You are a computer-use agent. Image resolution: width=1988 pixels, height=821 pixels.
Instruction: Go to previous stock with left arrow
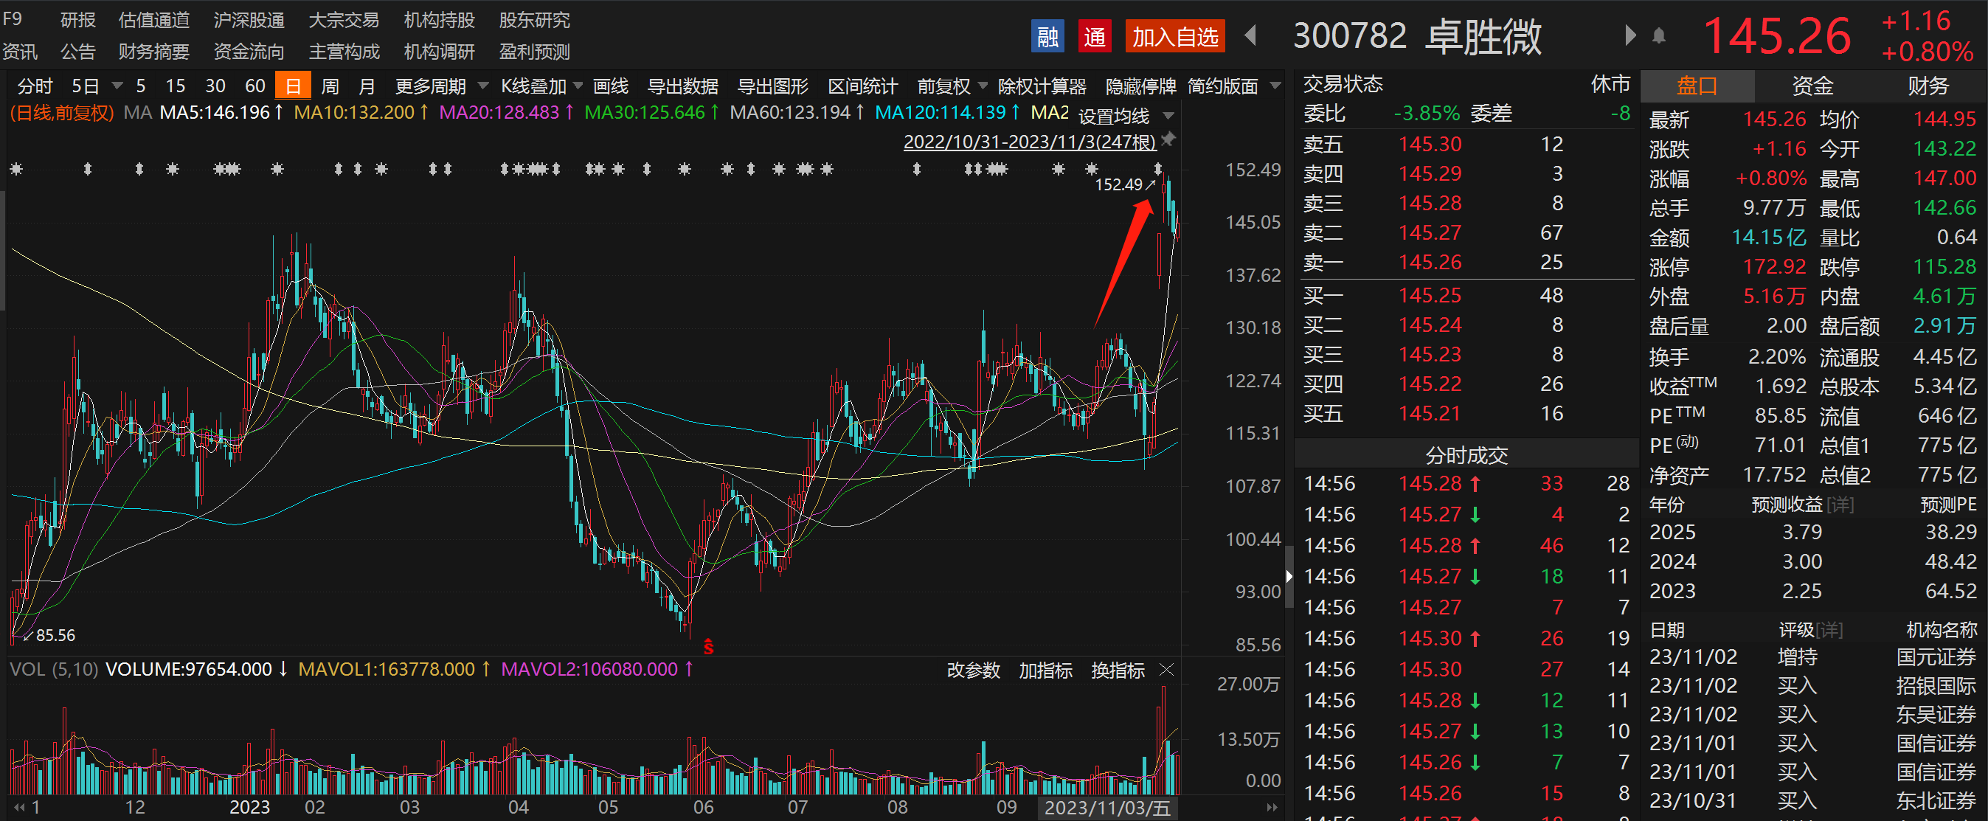pos(1251,35)
